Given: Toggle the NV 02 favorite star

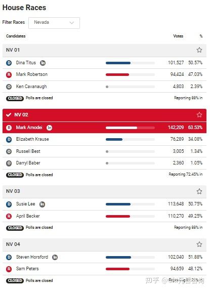Looking at the screenshot, I should (x=199, y=115).
